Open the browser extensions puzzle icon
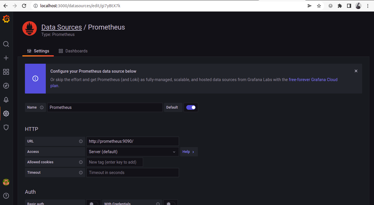 pyautogui.click(x=340, y=6)
